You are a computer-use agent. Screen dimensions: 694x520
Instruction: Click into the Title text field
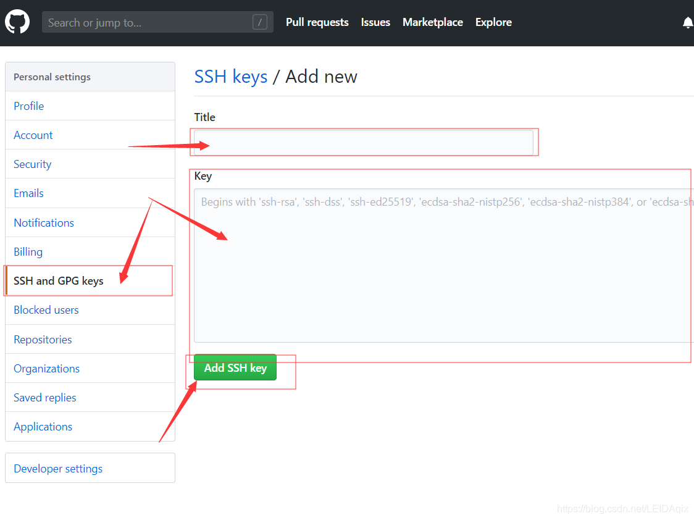point(364,143)
